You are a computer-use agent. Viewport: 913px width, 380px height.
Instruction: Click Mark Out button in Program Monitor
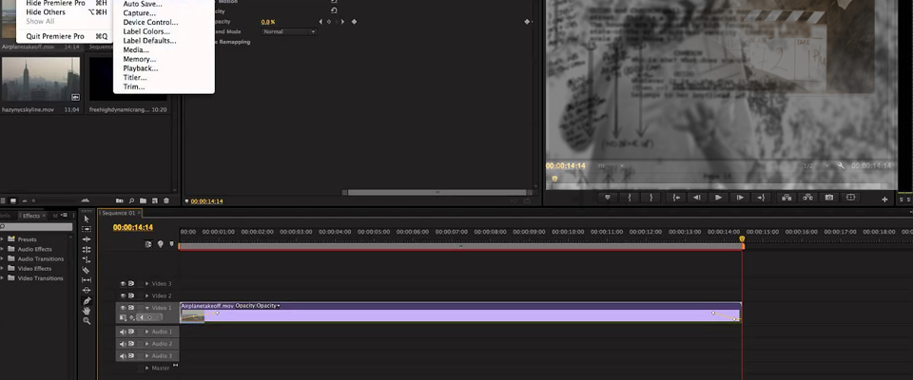651,198
